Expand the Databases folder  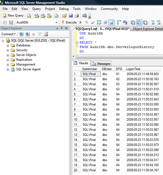click(8, 46)
